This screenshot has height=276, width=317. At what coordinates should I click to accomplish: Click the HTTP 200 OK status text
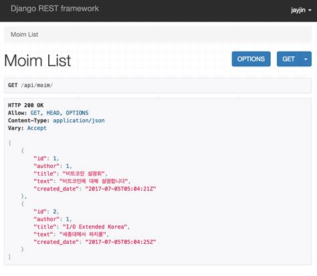(x=25, y=105)
